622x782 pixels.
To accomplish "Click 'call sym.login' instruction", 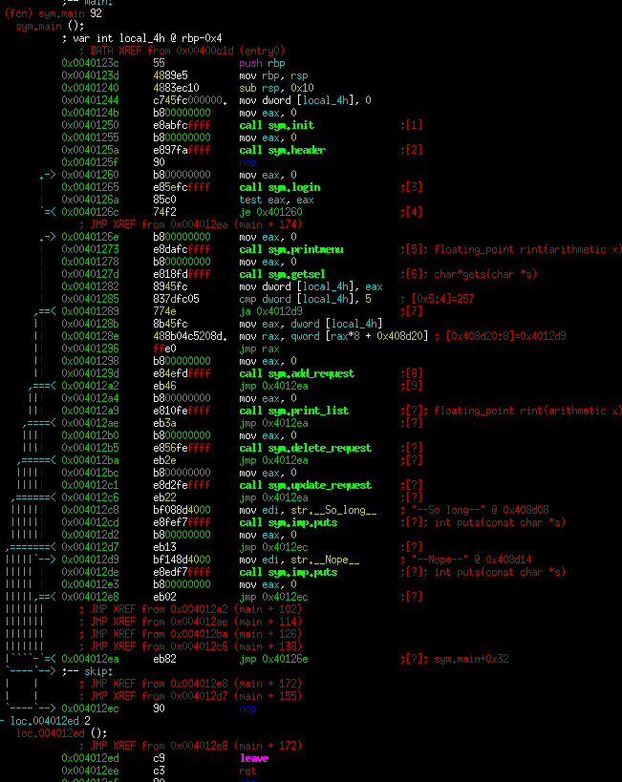I will point(280,187).
